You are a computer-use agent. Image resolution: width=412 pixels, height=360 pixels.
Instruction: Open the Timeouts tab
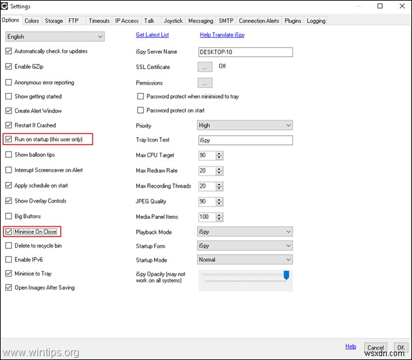click(x=99, y=21)
